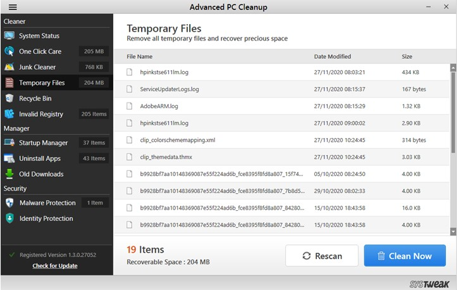This screenshot has width=458, height=290.
Task: Click the scrollbar down arrow
Action: coord(453,232)
